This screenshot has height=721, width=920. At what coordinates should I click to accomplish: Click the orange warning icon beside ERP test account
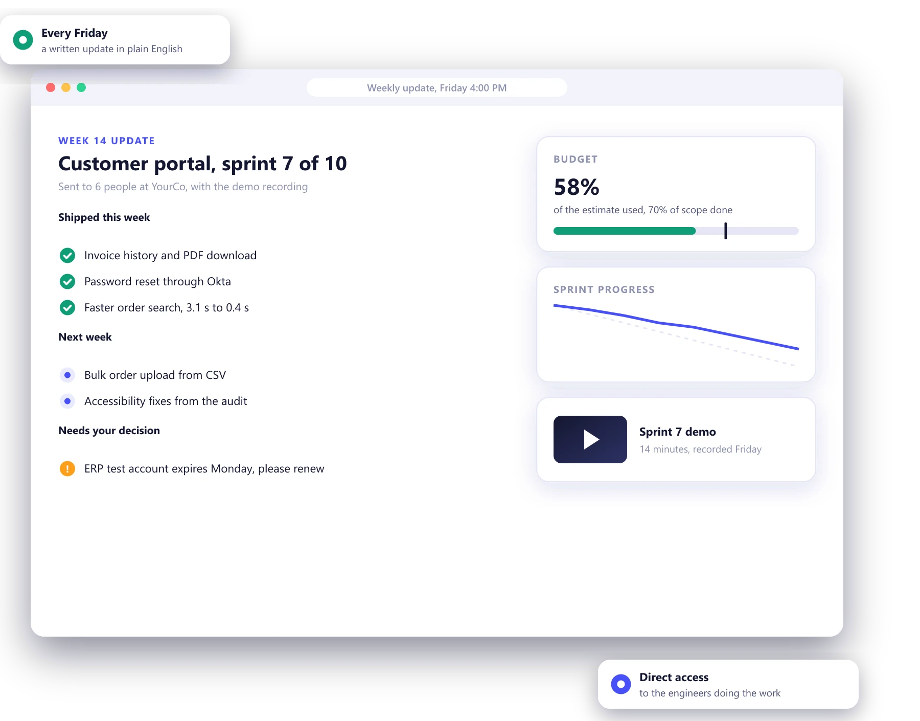(x=67, y=468)
